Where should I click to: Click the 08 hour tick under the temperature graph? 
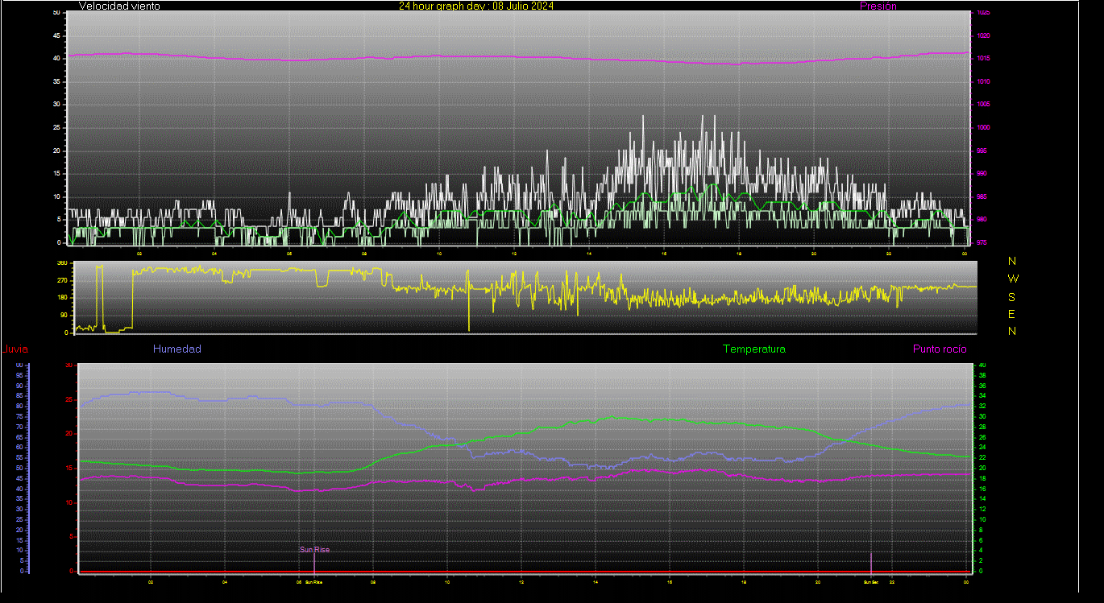coord(373,581)
